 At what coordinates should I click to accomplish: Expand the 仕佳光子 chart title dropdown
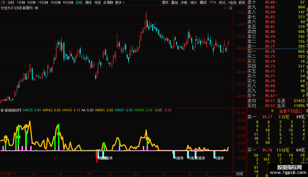(x=37, y=8)
